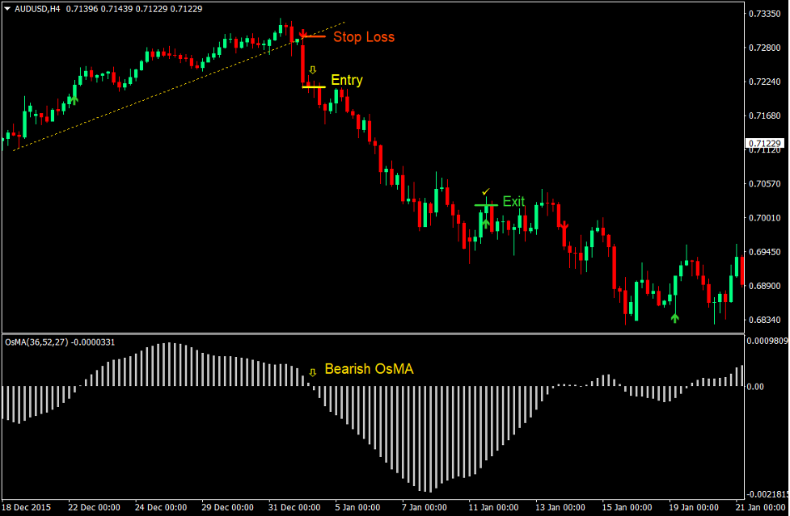The width and height of the screenshot is (790, 516).
Task: Click the green arrow below Bearish OsMA label
Action: click(312, 371)
